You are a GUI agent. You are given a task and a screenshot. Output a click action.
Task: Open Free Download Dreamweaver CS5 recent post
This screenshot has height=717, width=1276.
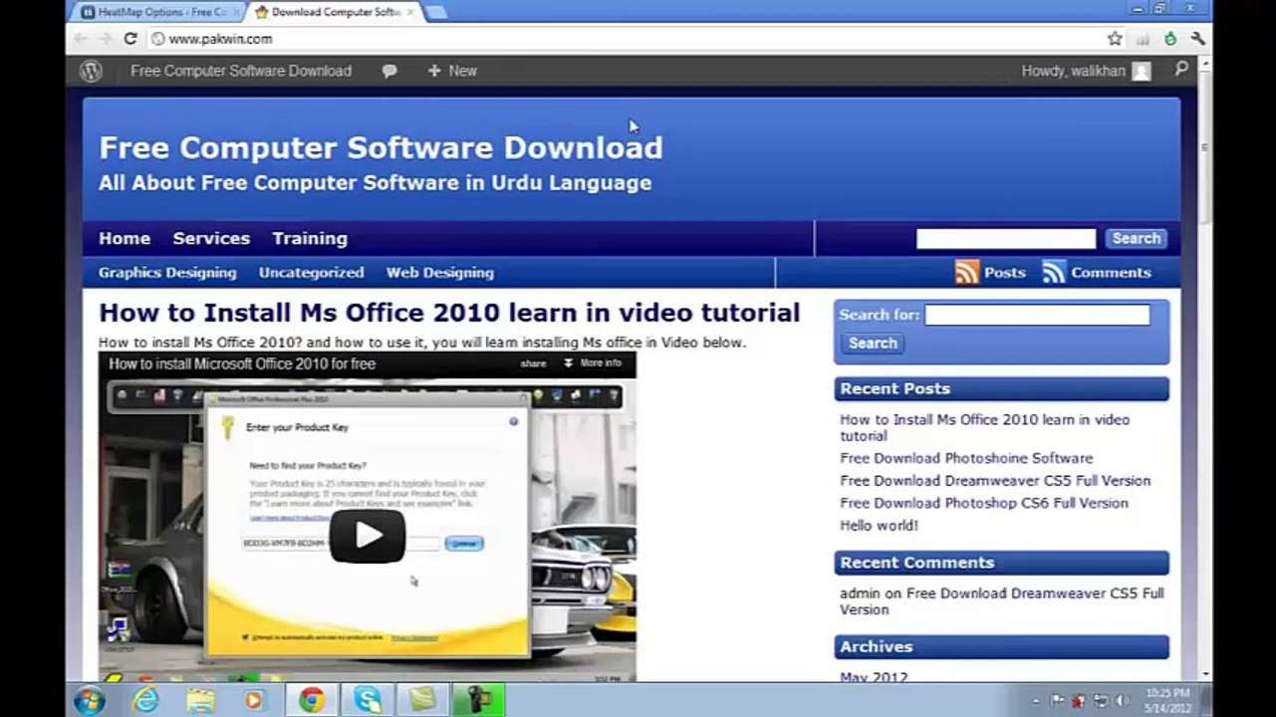(x=995, y=480)
